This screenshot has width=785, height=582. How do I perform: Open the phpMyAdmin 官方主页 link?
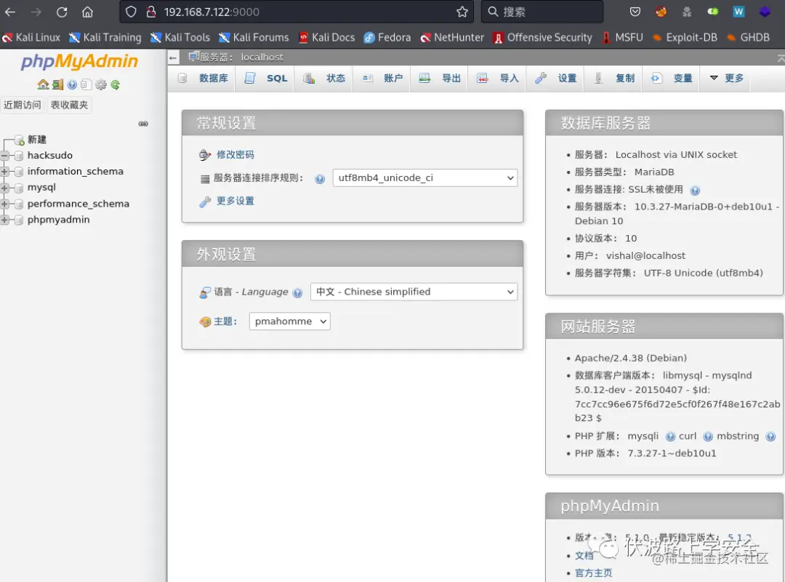coord(595,573)
